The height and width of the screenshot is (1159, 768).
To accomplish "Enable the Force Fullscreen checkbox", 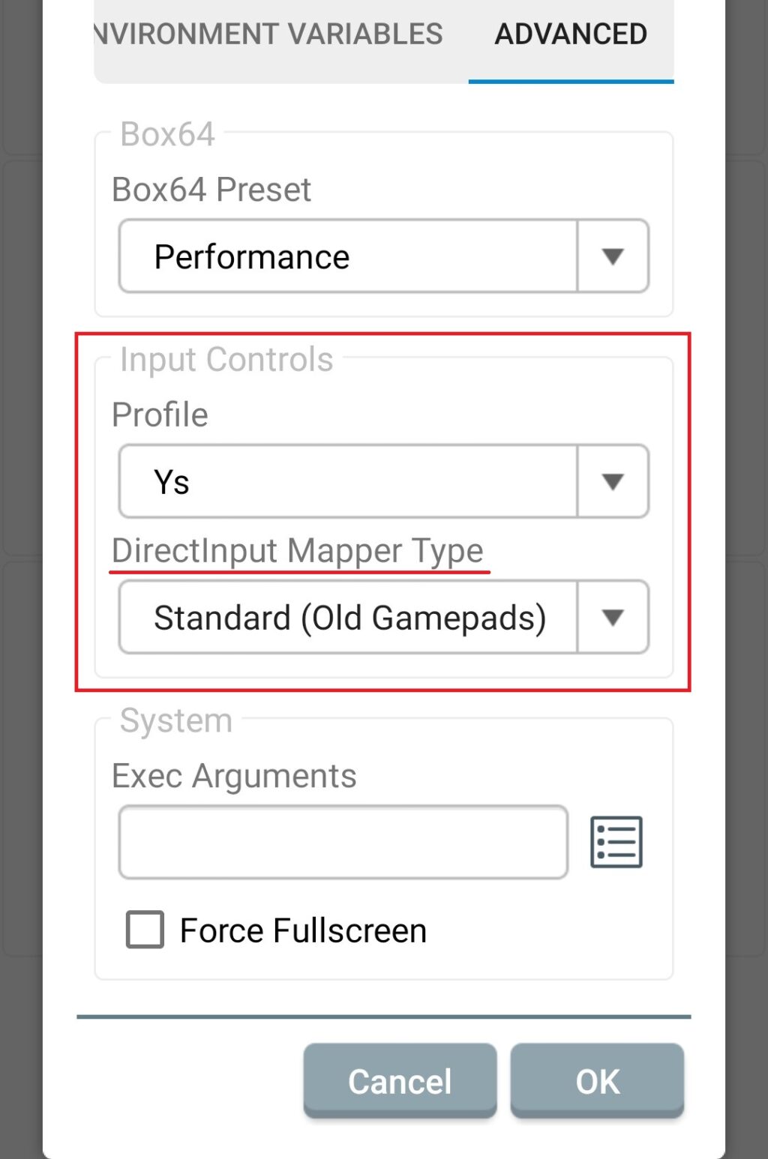I will tap(144, 930).
